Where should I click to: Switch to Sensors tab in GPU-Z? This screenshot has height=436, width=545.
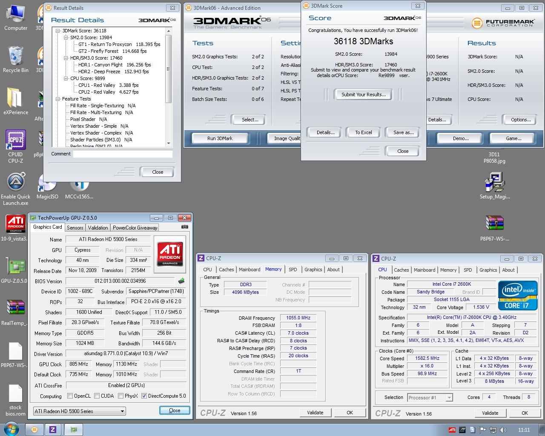[x=75, y=228]
